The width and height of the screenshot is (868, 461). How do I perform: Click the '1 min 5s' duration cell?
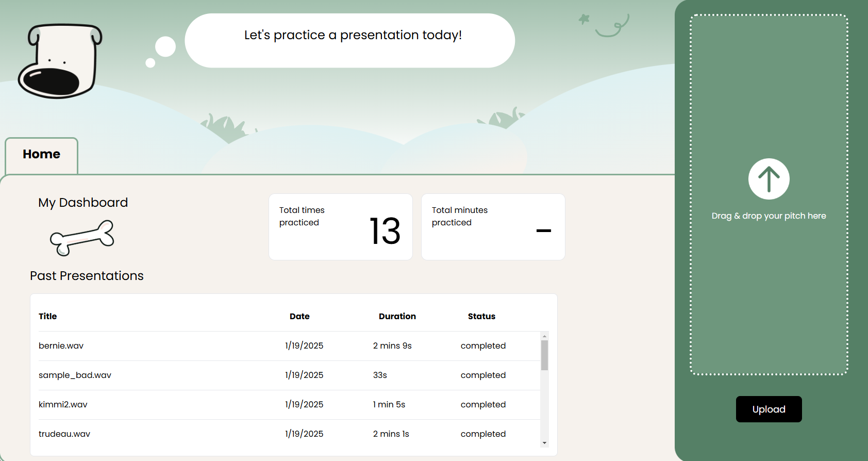(389, 404)
